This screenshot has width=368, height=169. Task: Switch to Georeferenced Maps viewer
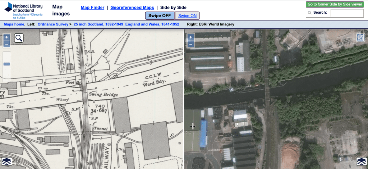click(x=132, y=8)
